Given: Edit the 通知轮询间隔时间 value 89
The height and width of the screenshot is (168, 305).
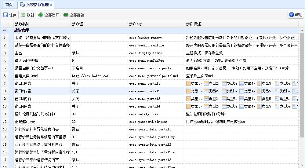Looking at the screenshot, I should point(99,114).
